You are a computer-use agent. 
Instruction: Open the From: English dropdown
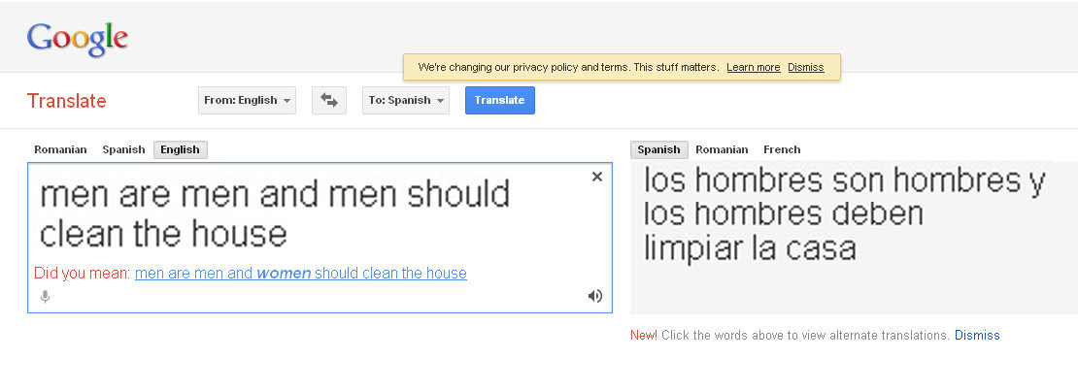pyautogui.click(x=247, y=101)
